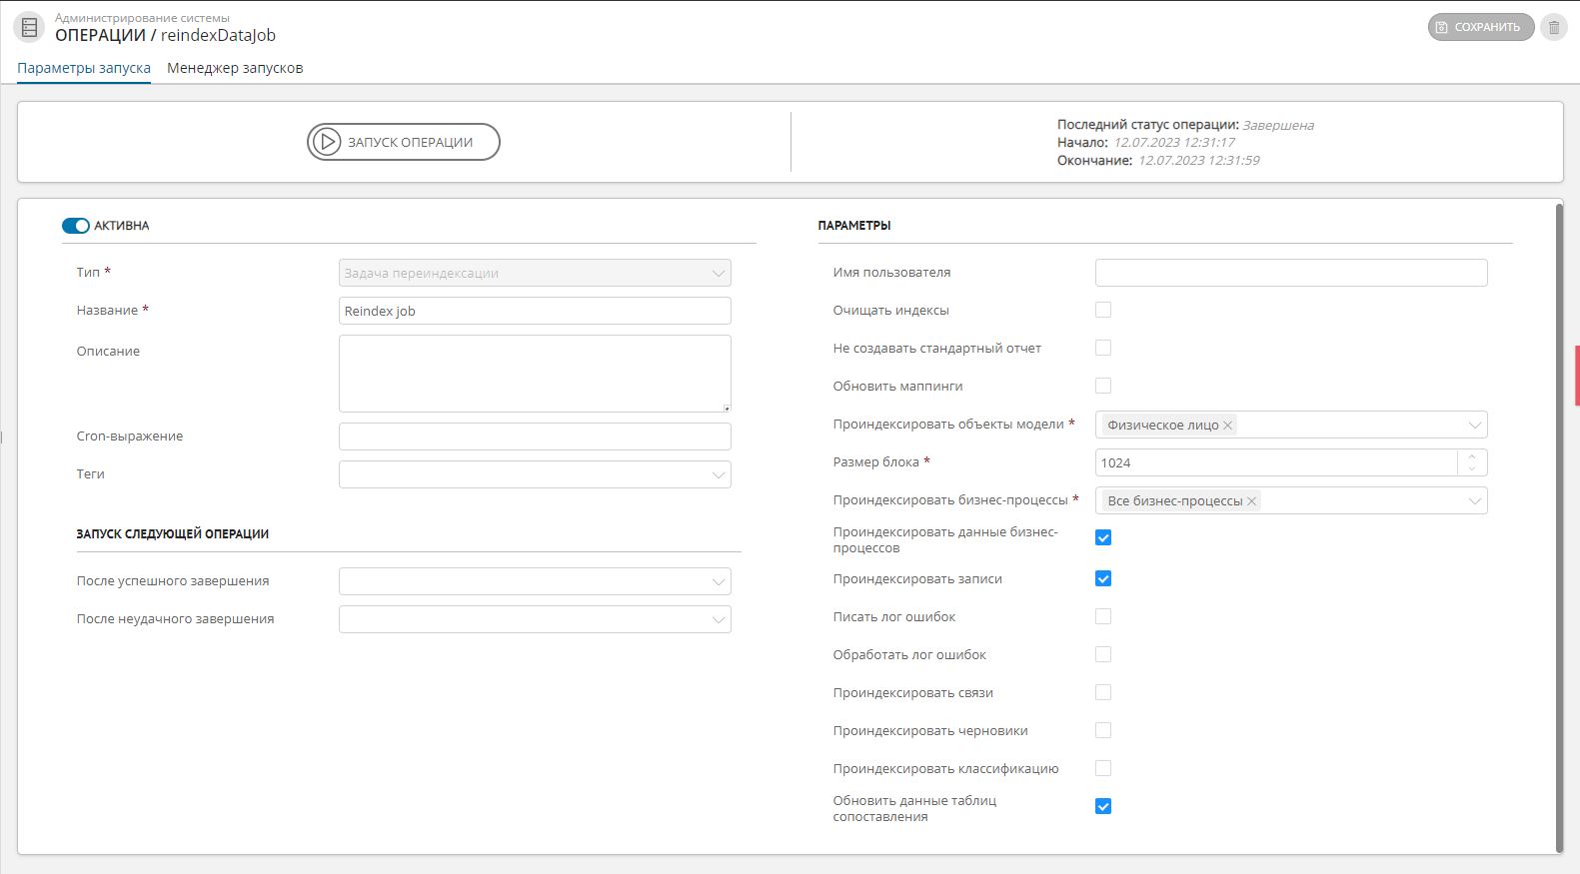Check Очищать индексы checkbox
The width and height of the screenshot is (1580, 874).
click(x=1103, y=310)
